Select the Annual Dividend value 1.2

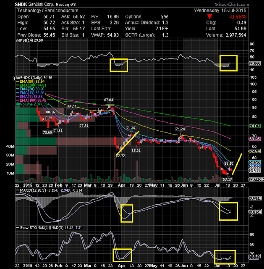[165, 23]
